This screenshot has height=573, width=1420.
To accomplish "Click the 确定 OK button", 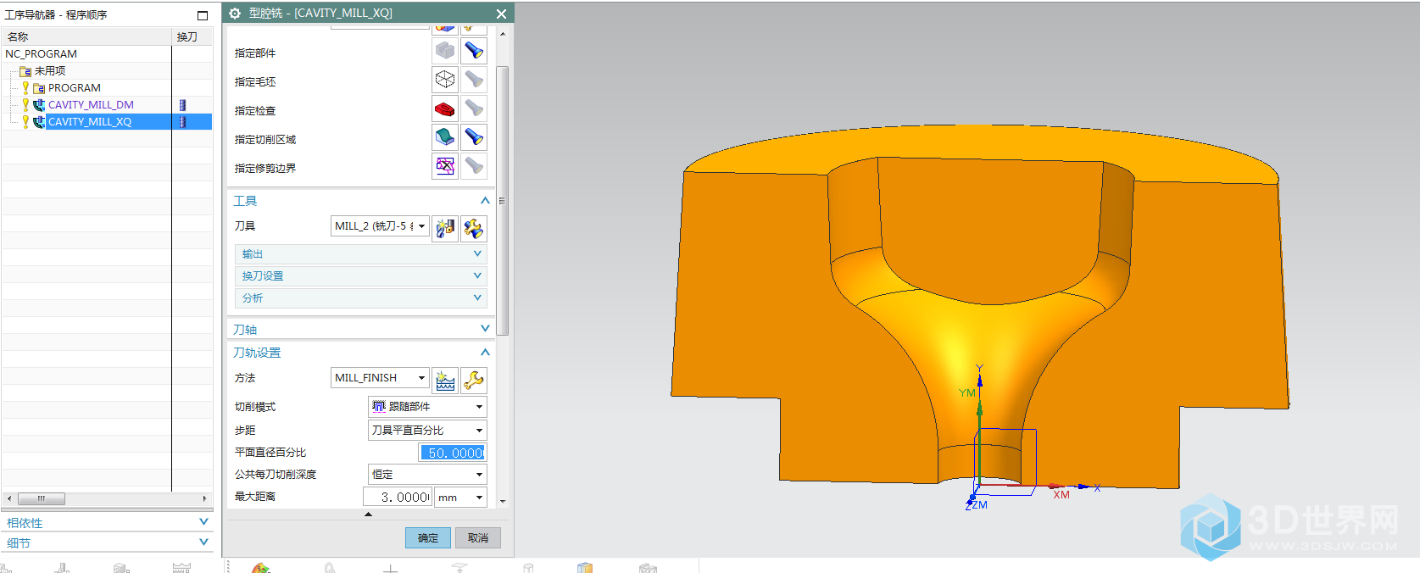I will [x=428, y=538].
